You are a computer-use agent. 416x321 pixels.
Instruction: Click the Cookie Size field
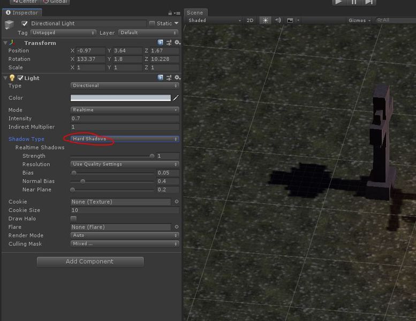tap(125, 210)
